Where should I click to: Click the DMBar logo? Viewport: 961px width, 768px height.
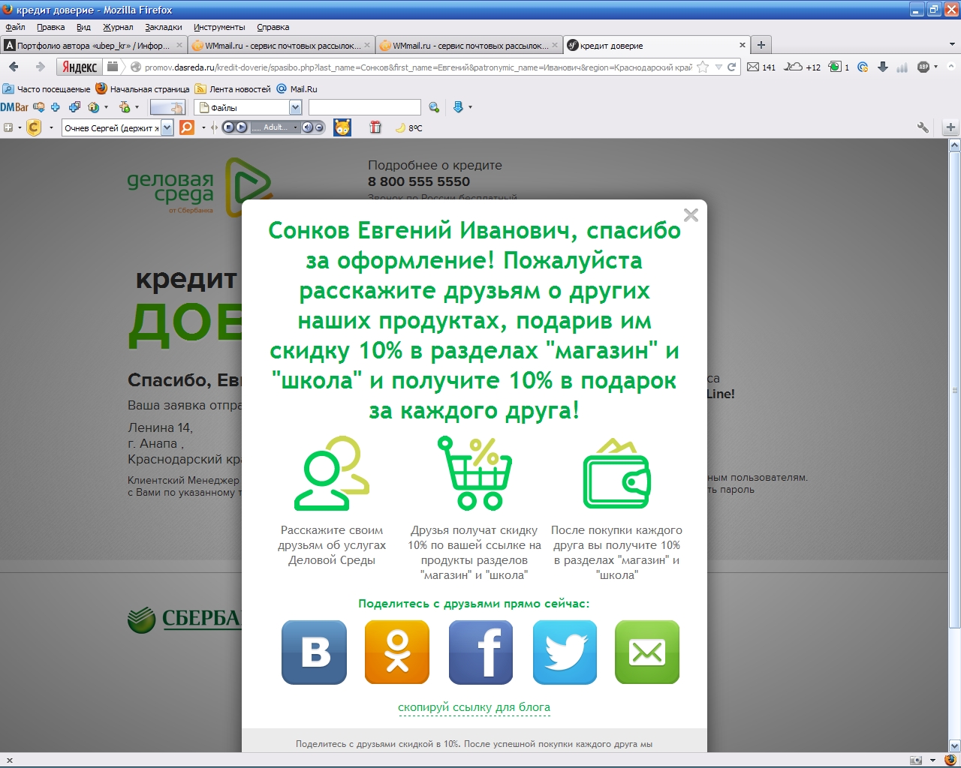click(14, 107)
